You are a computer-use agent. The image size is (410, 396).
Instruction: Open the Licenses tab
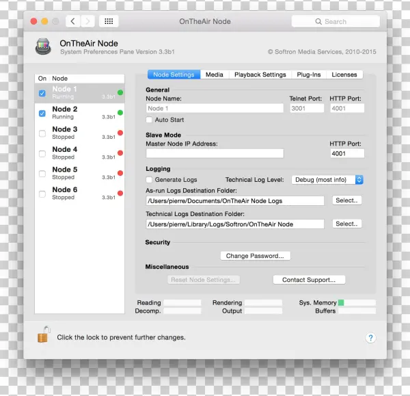tap(344, 75)
